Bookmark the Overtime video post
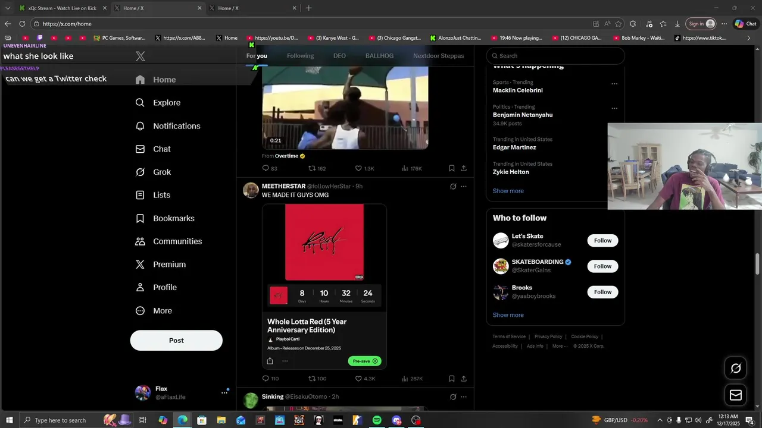 click(452, 169)
